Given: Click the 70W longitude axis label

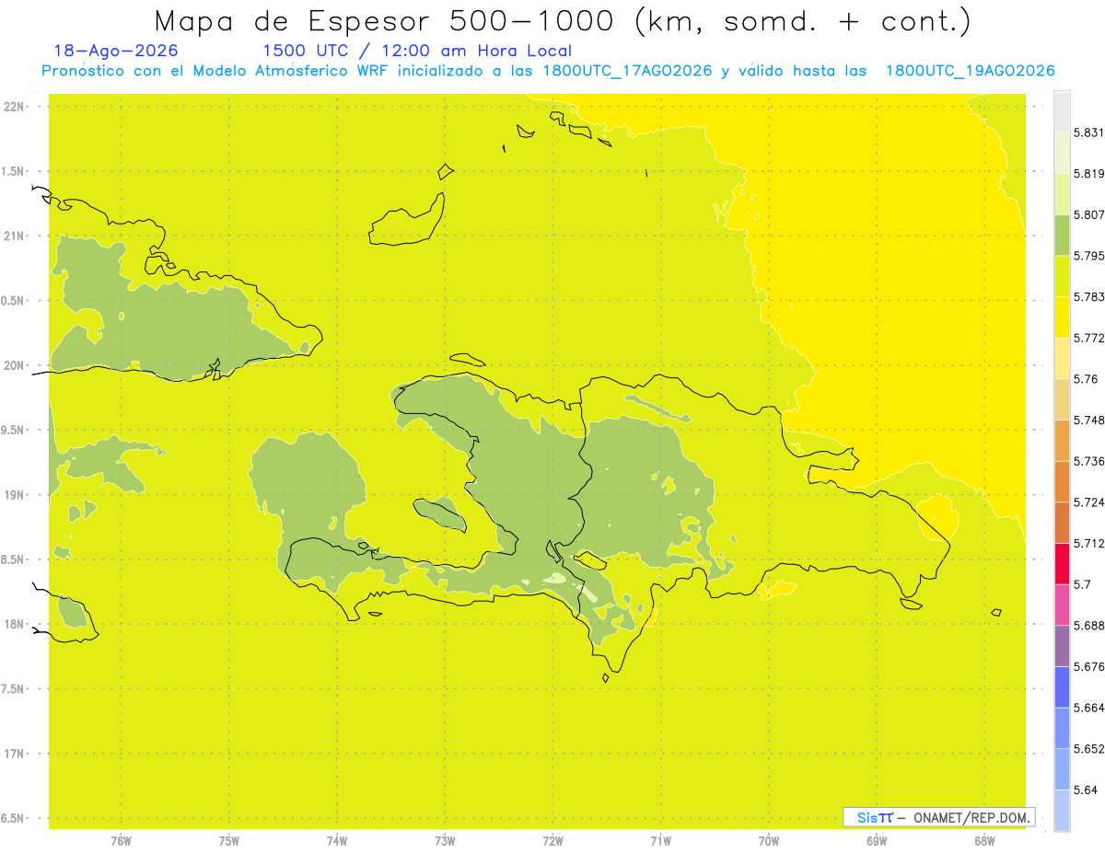Looking at the screenshot, I should pyautogui.click(x=769, y=840).
